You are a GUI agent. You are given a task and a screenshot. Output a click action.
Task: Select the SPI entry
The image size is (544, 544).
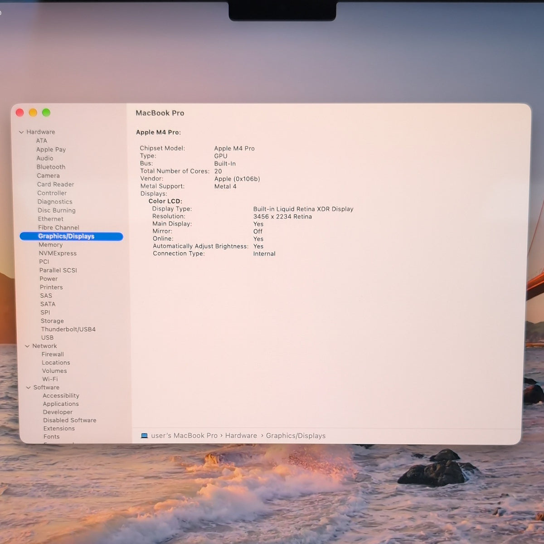45,312
